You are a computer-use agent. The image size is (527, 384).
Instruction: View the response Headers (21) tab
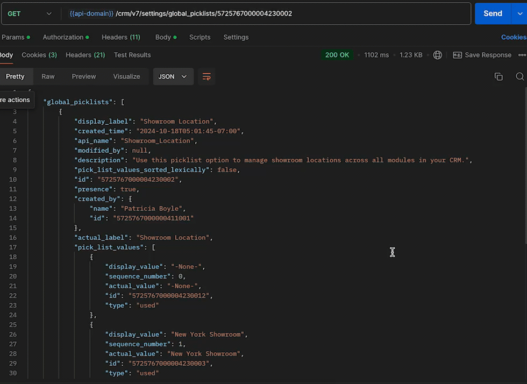coord(85,55)
